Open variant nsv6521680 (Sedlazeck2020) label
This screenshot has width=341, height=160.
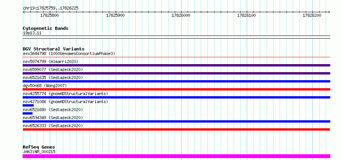click(53, 110)
